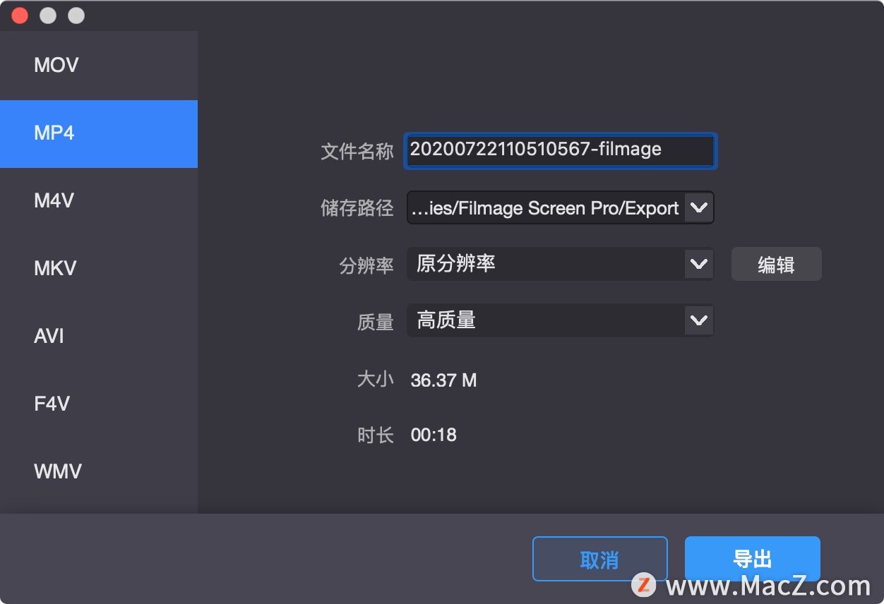Close the export window with red button
The width and height of the screenshot is (884, 604).
point(20,16)
